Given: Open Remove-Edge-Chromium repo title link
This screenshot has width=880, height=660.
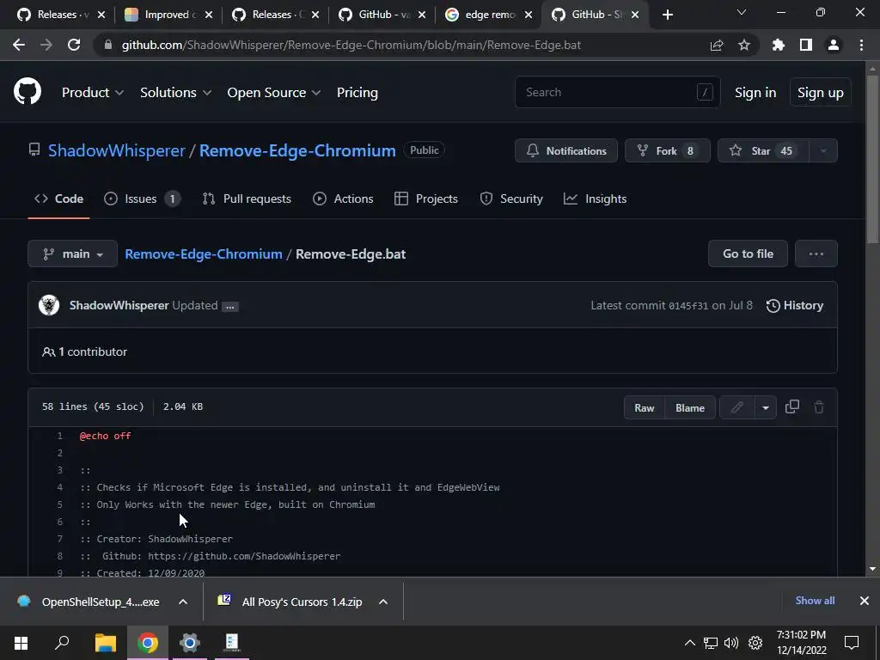Looking at the screenshot, I should click(x=297, y=150).
